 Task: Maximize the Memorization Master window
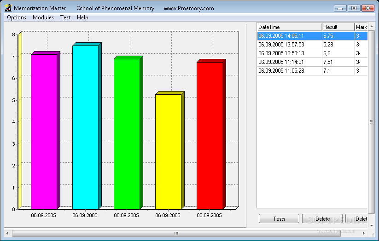[x=354, y=8]
